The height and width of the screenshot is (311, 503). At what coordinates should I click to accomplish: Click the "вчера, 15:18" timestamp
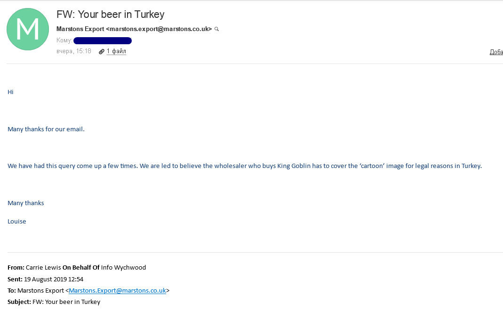point(74,51)
